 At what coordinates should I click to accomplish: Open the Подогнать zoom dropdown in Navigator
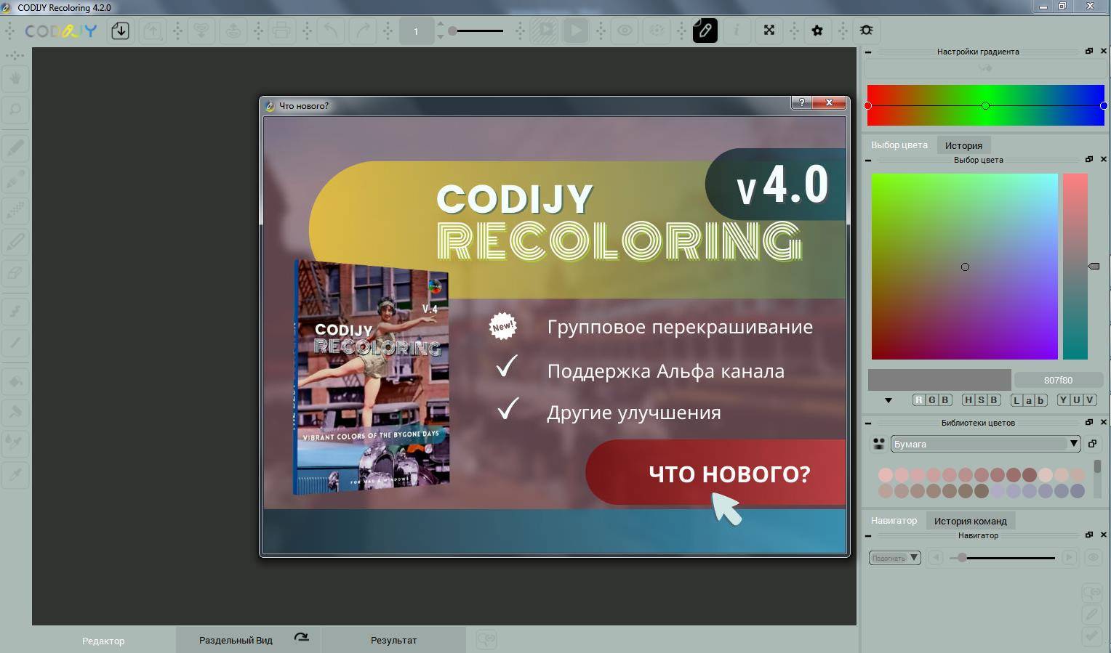(x=895, y=558)
